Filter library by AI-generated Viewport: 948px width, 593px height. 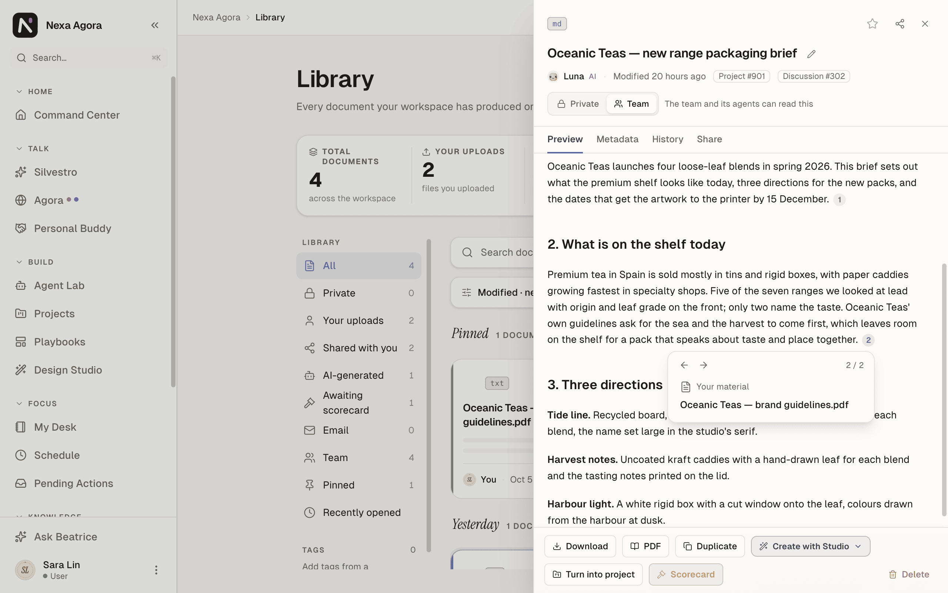tap(359, 375)
